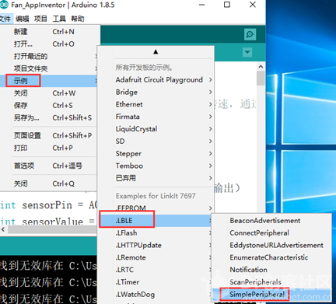Screen dimensions: 336x304
Task: Open EnumerateCharacteristic example
Action: coord(271,257)
